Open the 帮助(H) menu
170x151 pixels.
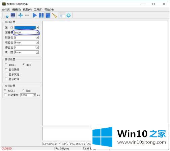tap(49, 10)
